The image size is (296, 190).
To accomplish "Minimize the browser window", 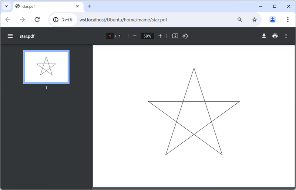I will 261,6.
